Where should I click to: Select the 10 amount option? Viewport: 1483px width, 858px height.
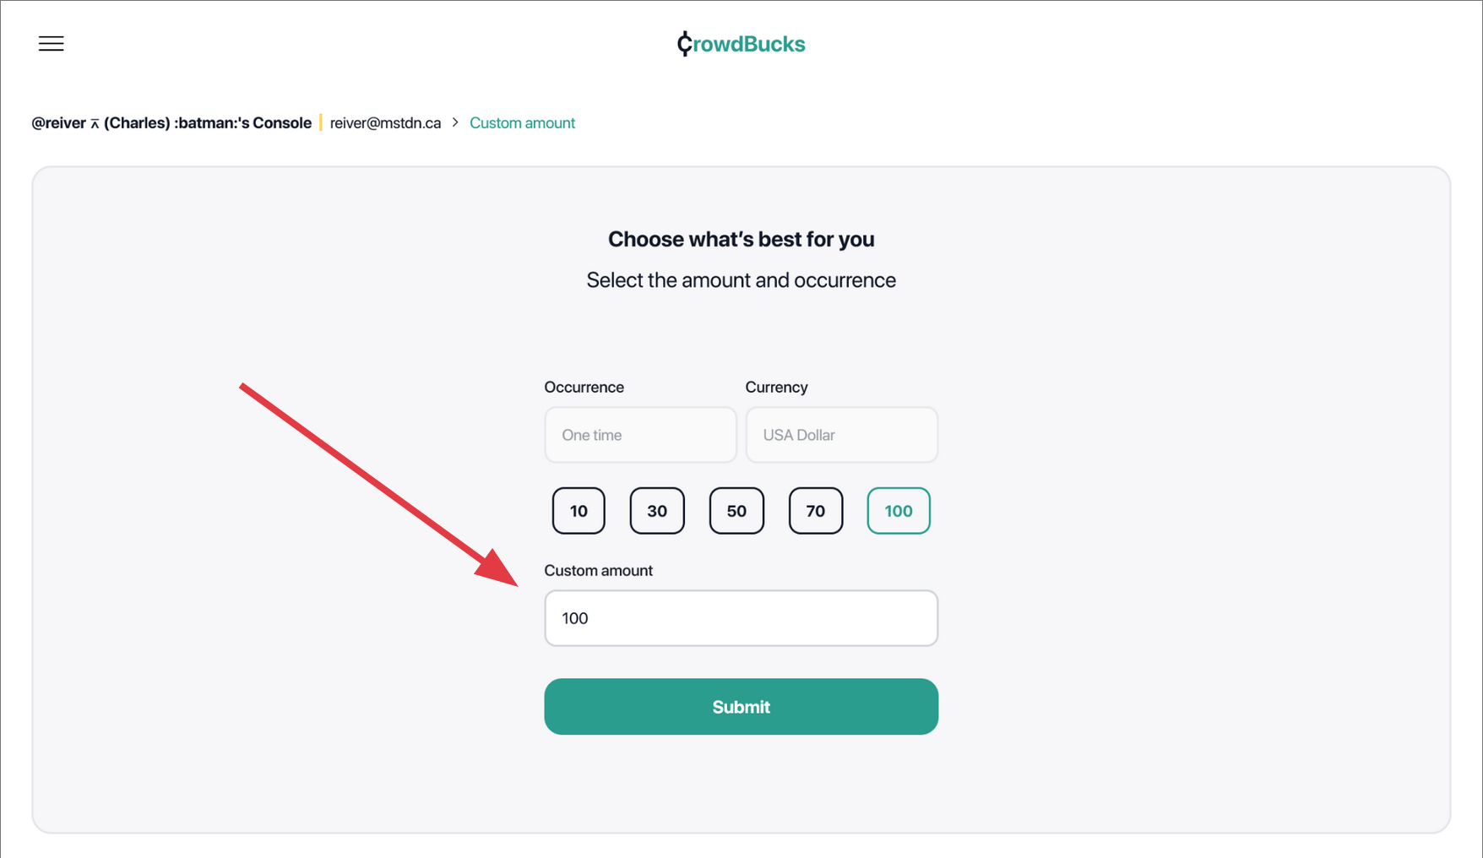[x=579, y=511]
